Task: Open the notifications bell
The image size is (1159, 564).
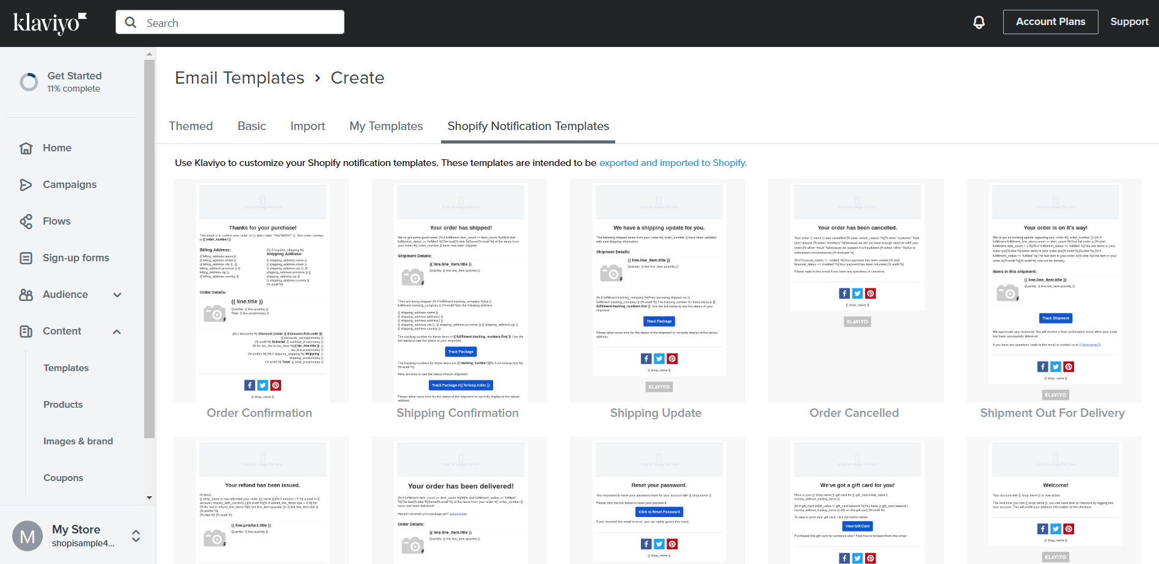Action: (x=979, y=23)
